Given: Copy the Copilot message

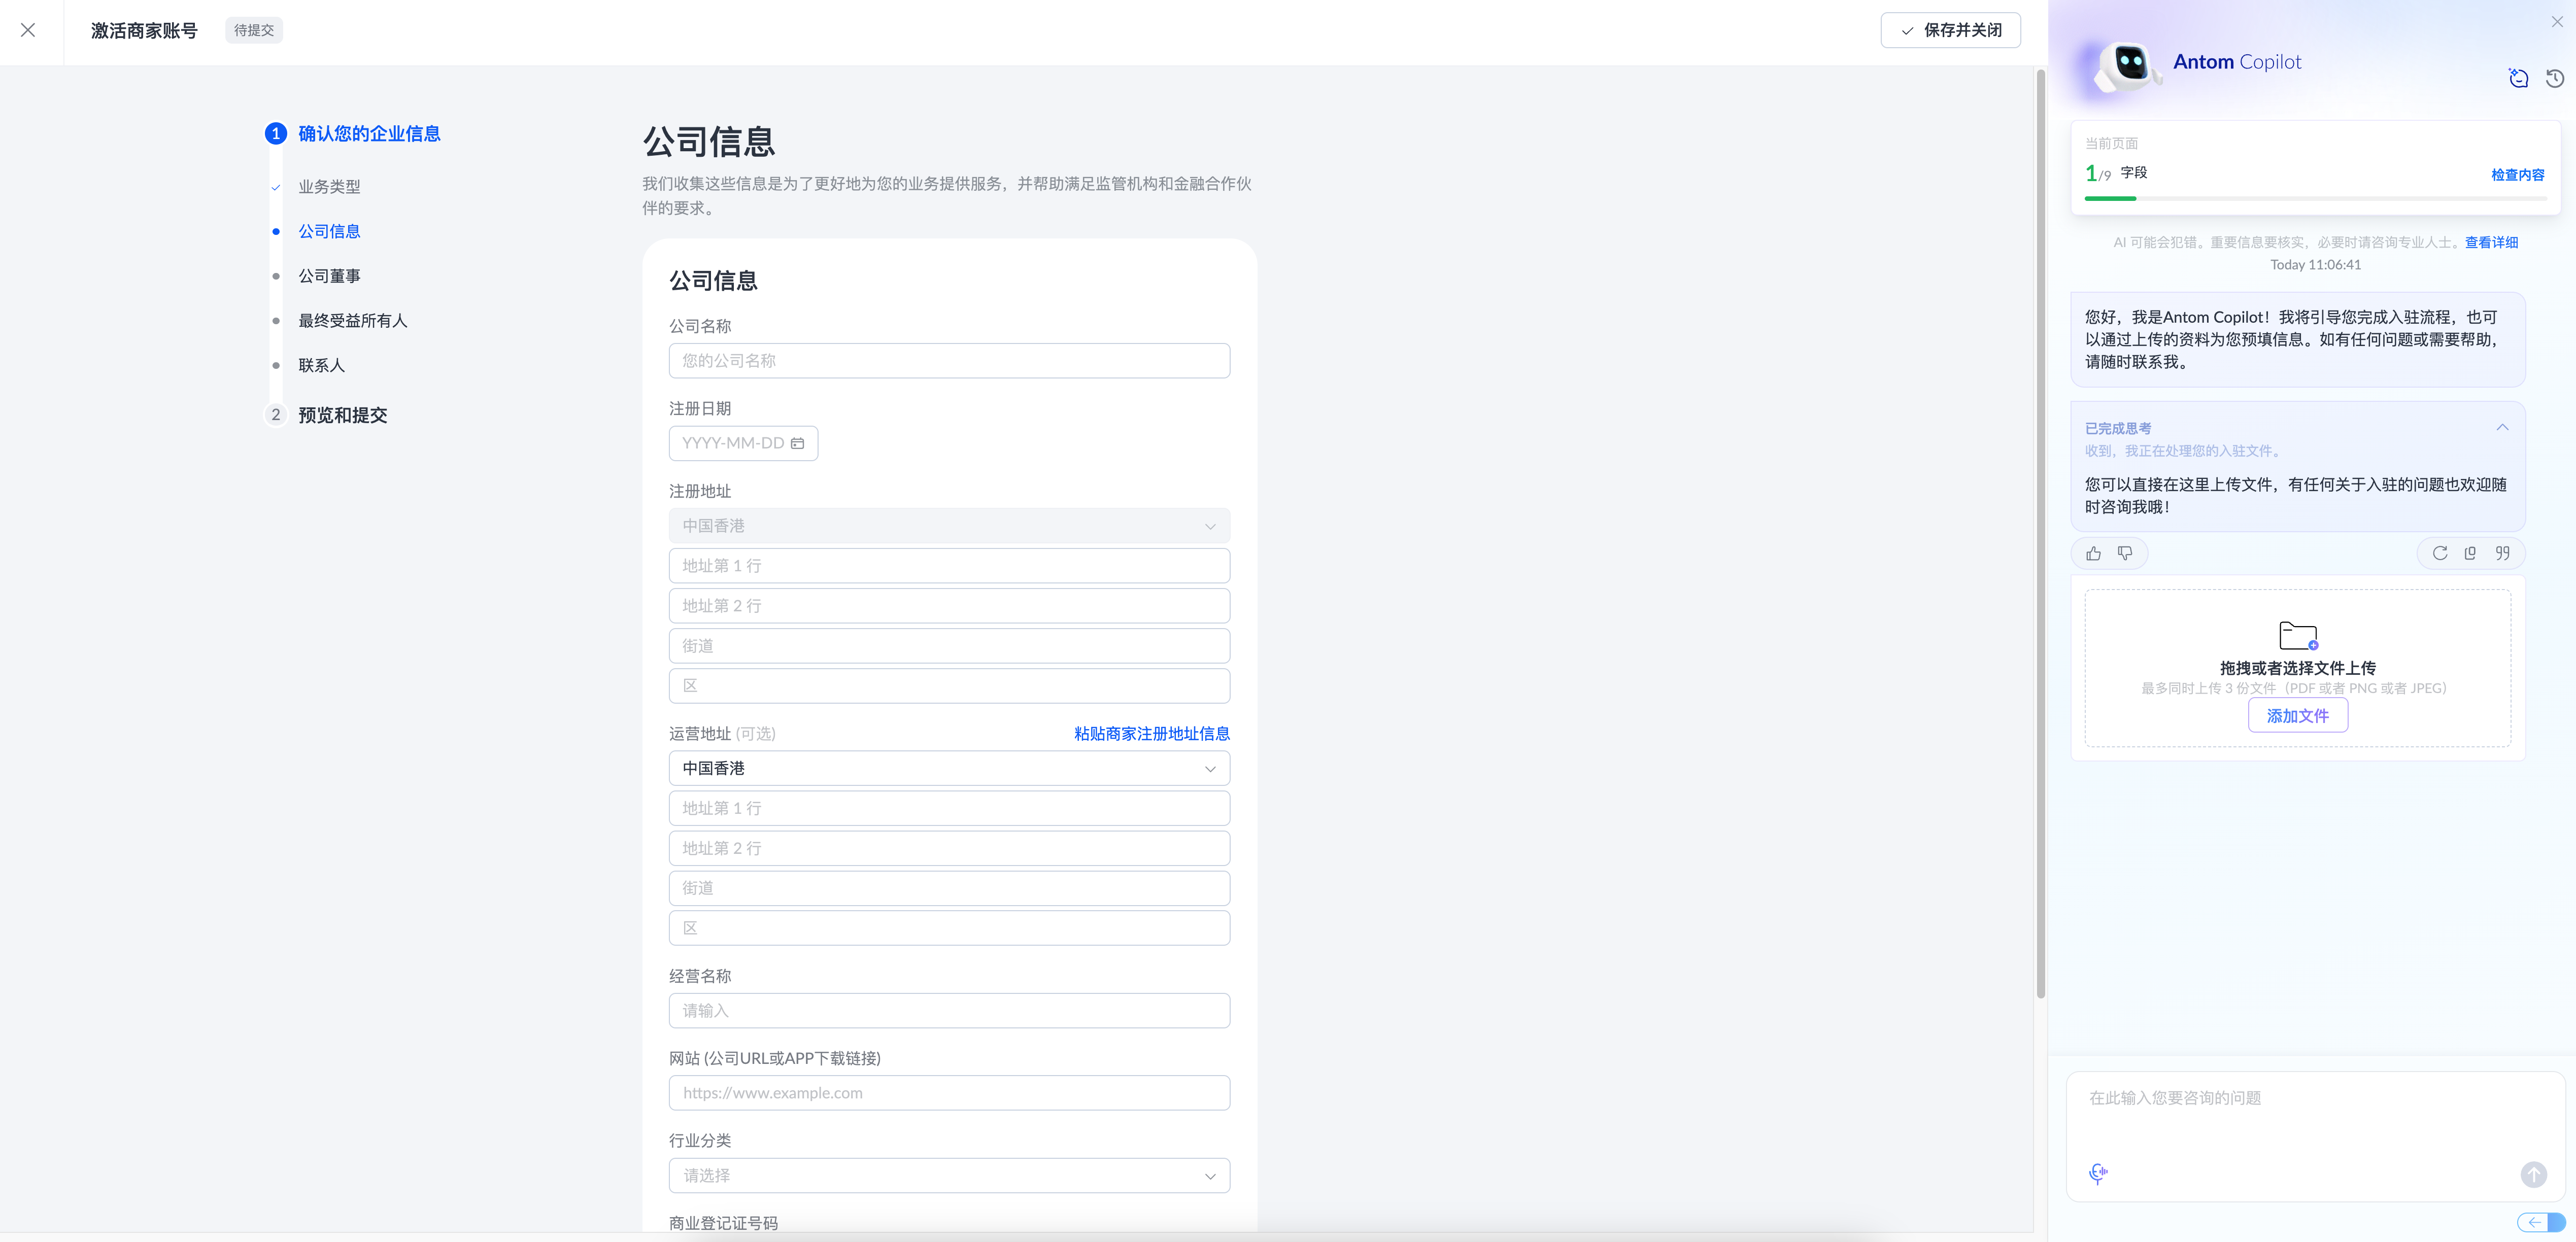Looking at the screenshot, I should (x=2470, y=553).
